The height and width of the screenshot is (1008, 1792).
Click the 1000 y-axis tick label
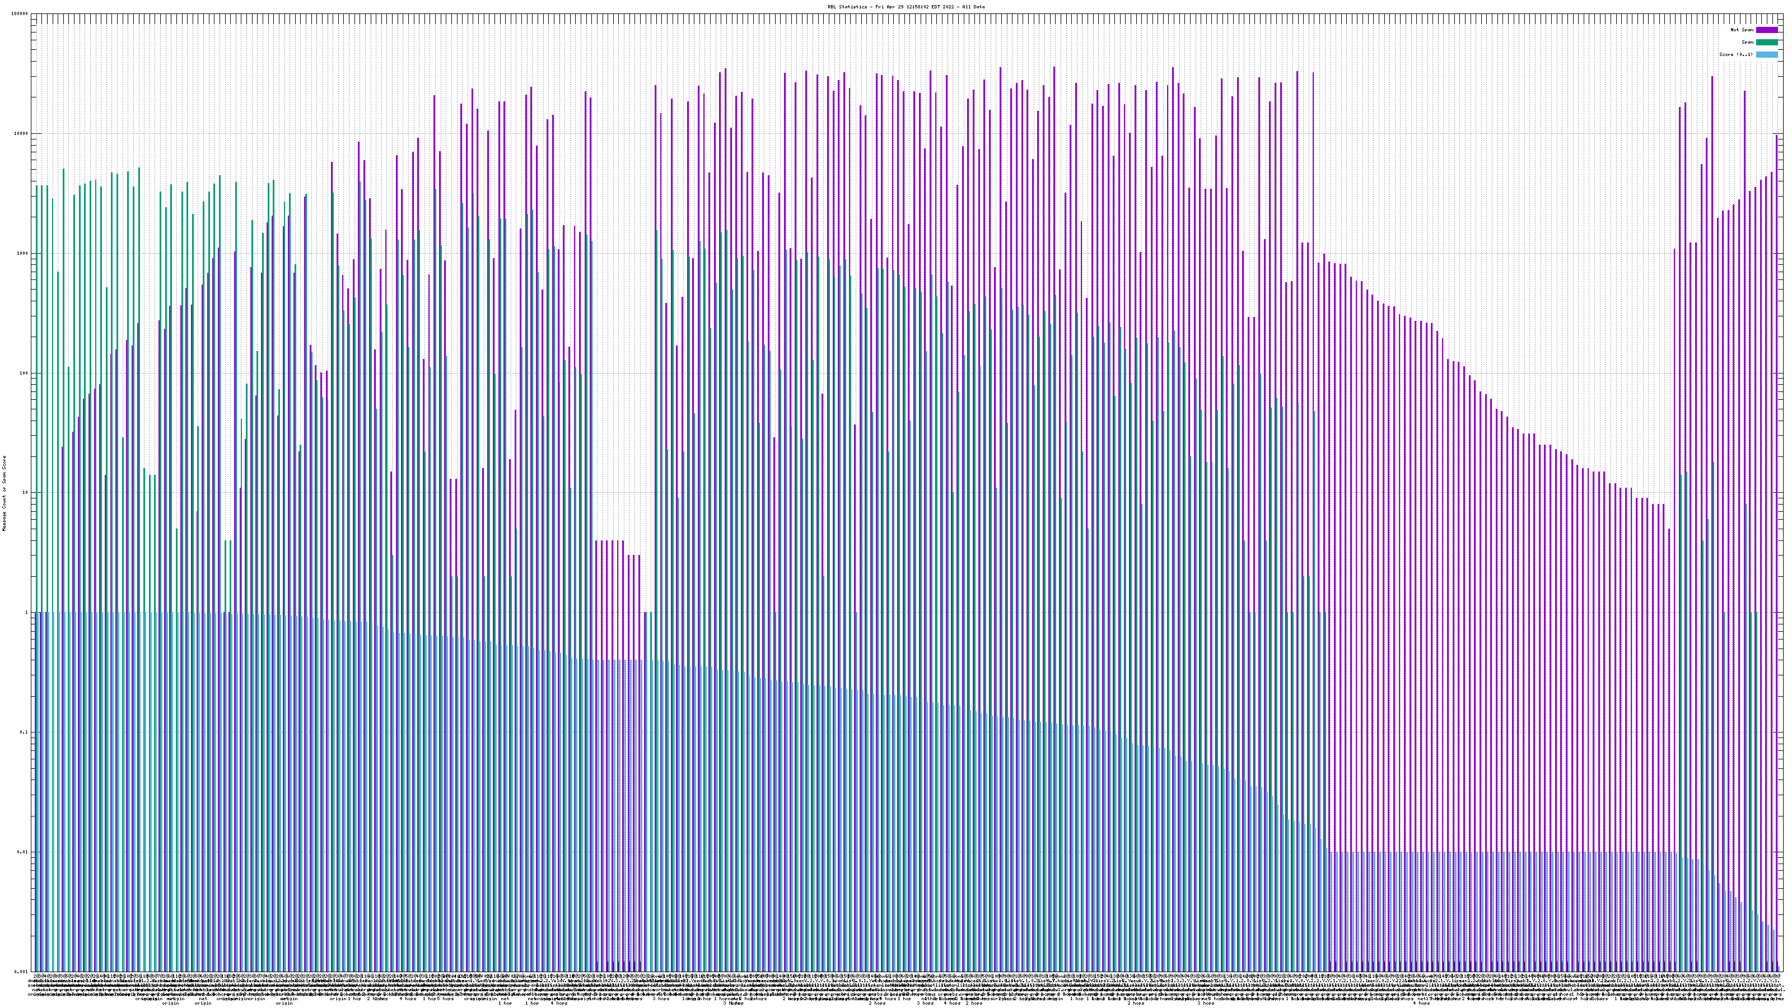coord(23,253)
